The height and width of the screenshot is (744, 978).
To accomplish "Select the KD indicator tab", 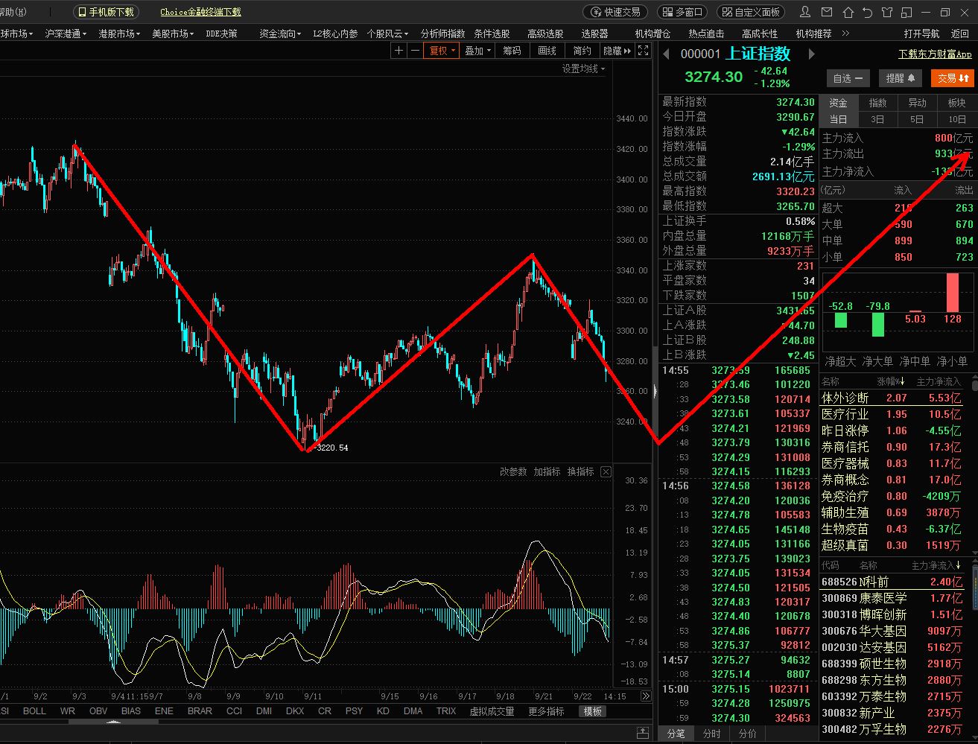I will coord(383,711).
